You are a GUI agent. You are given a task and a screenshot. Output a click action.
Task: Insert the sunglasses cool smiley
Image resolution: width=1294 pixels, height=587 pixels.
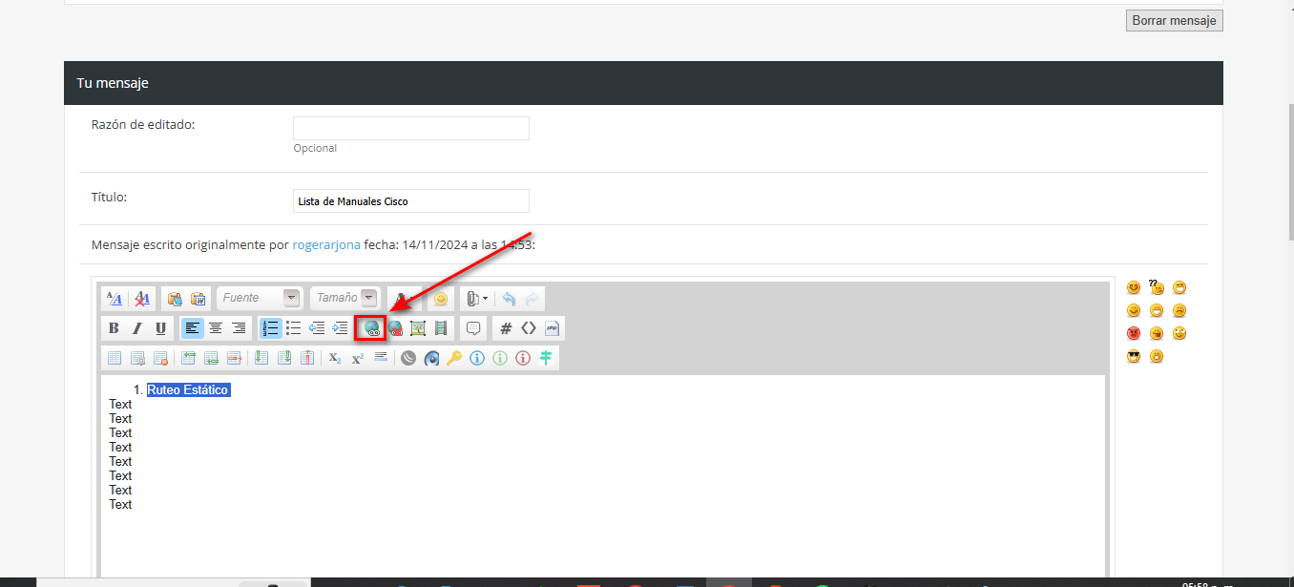[1134, 357]
